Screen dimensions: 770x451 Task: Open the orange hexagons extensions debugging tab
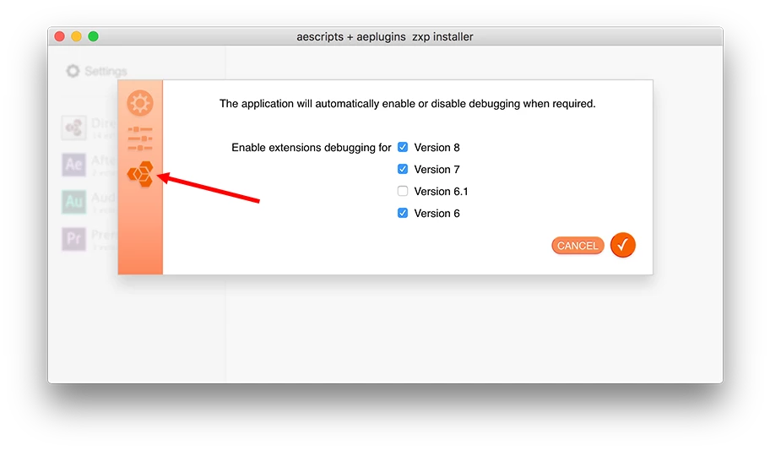[x=140, y=174]
